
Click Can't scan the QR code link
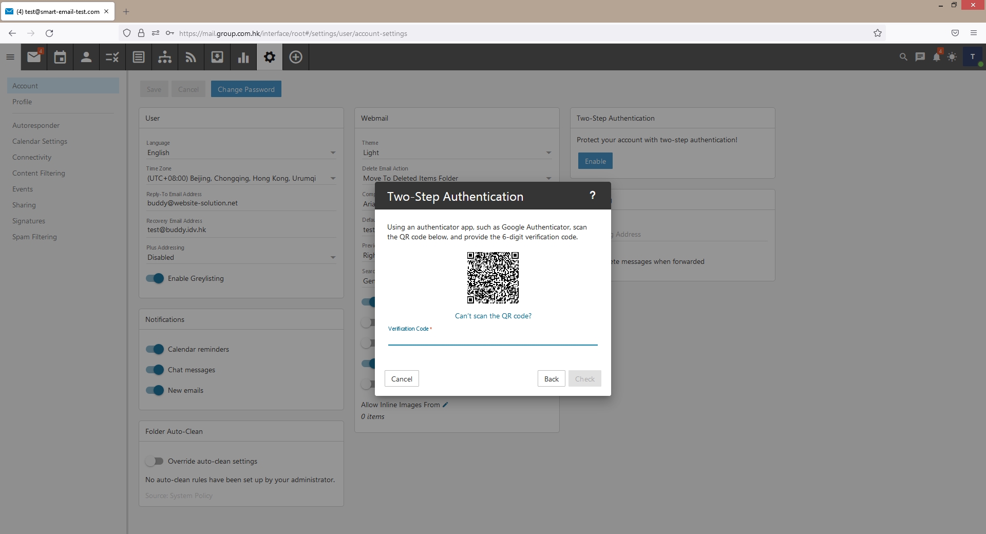point(493,316)
